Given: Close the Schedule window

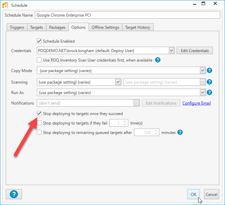Looking at the screenshot, I should pos(215,4).
